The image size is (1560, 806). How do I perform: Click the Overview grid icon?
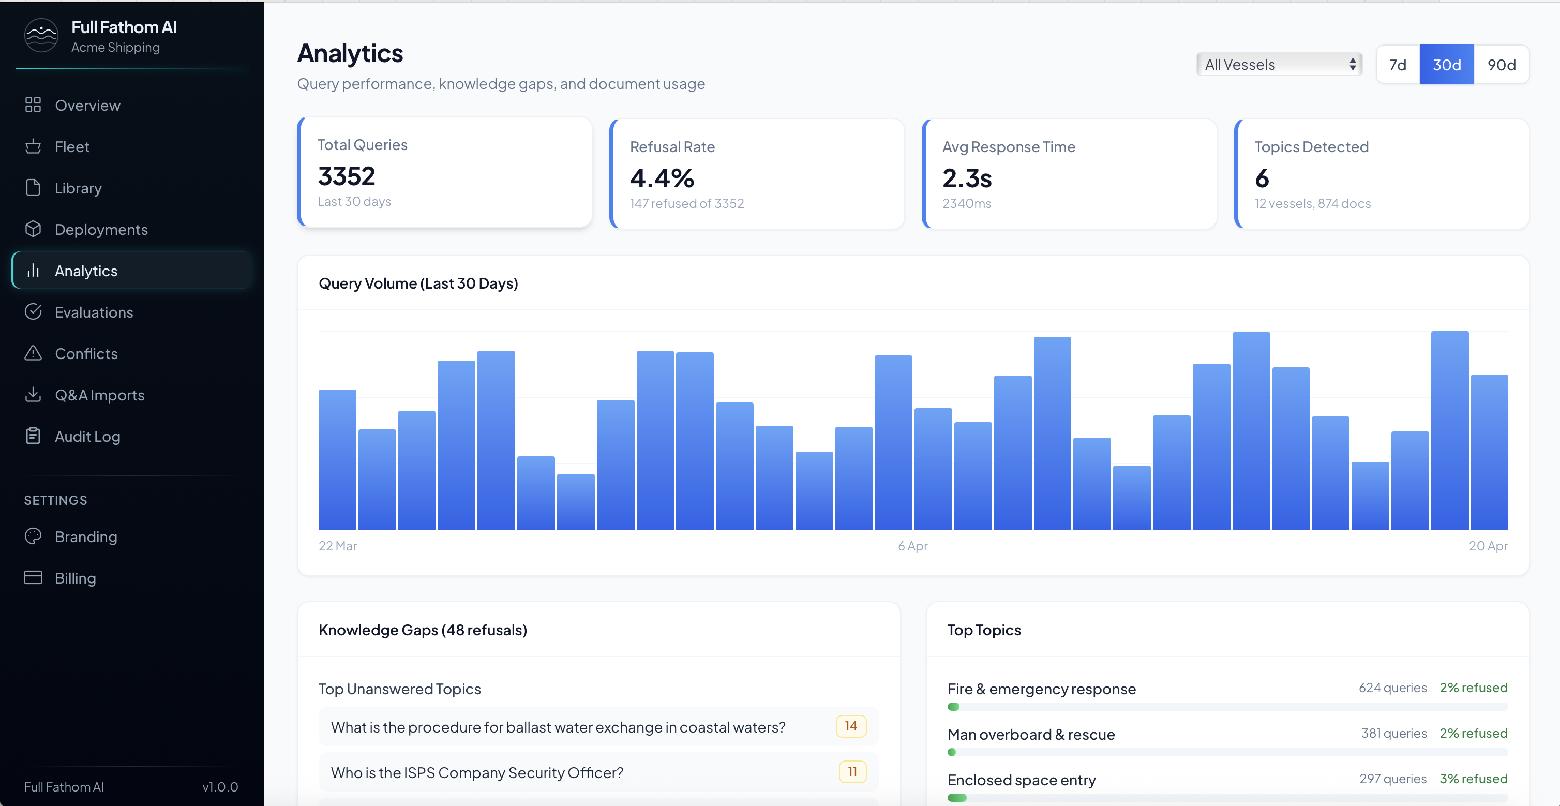[x=33, y=105]
